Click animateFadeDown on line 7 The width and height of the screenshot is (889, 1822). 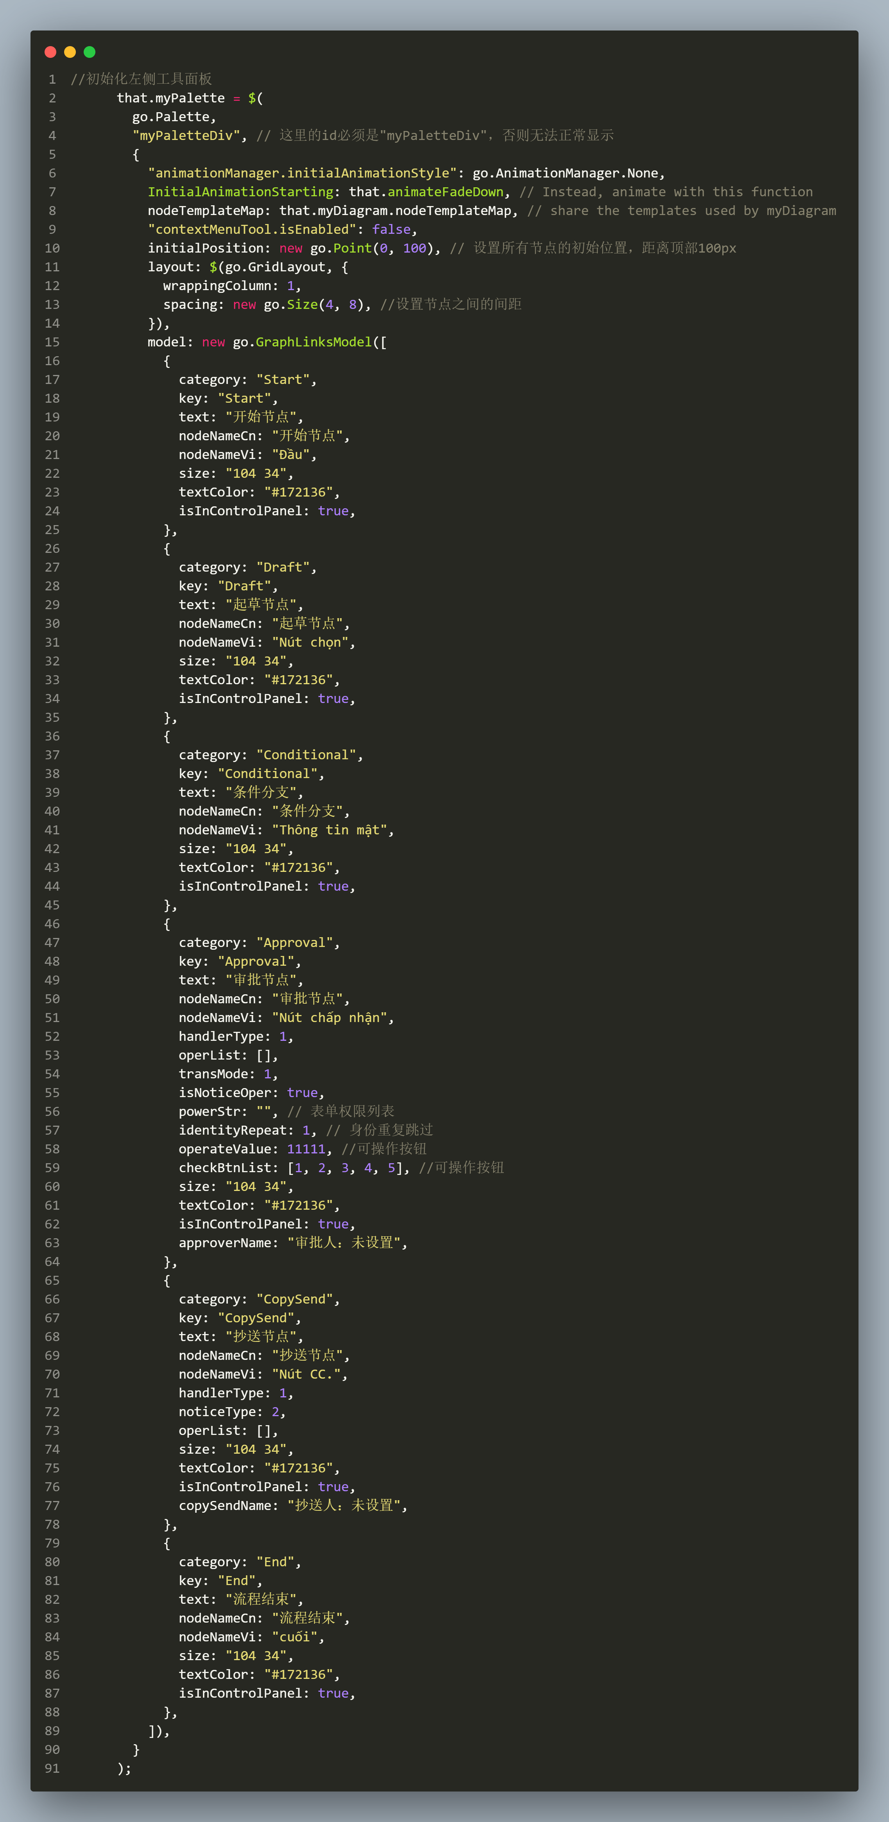tap(446, 192)
